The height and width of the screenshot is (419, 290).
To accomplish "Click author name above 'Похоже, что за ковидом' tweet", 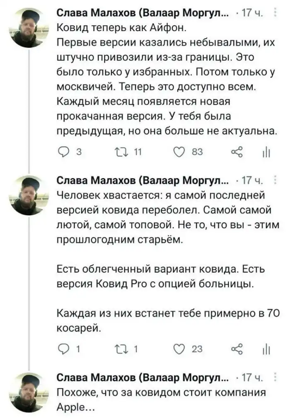I will pos(142,378).
